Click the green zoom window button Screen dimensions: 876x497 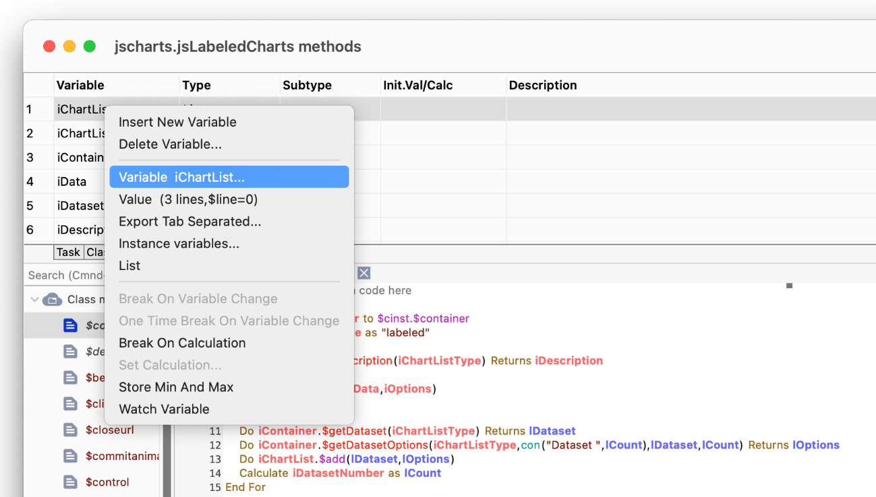pyautogui.click(x=89, y=46)
